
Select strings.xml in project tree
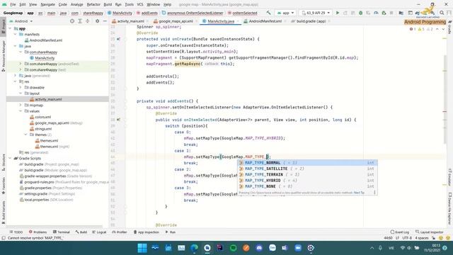[43, 129]
